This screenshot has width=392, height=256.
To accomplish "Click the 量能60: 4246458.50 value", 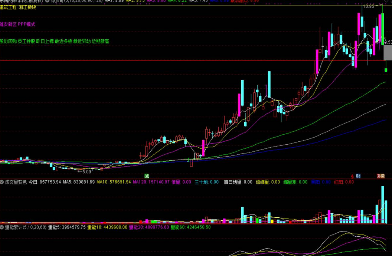I will (x=190, y=227).
